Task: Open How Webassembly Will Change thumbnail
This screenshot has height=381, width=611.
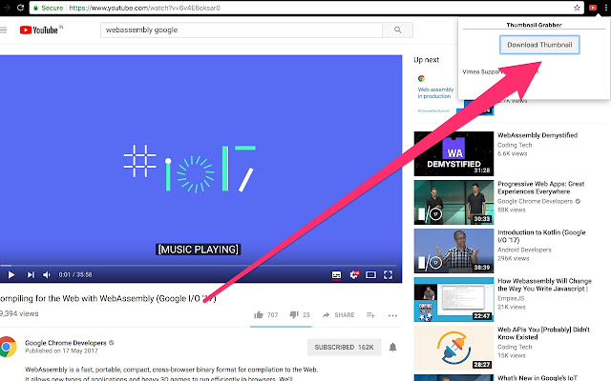Action: point(453,299)
